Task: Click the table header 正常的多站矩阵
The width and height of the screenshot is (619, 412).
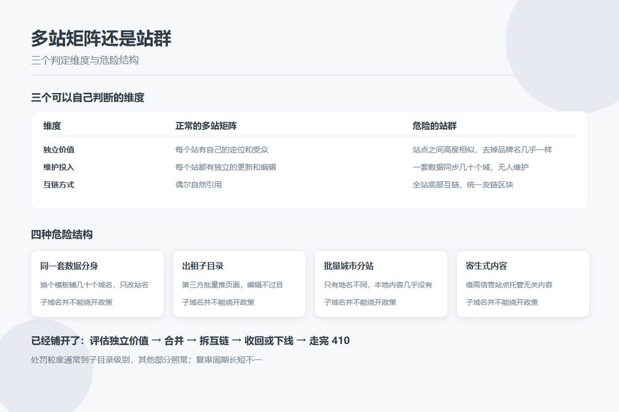Action: pos(206,126)
